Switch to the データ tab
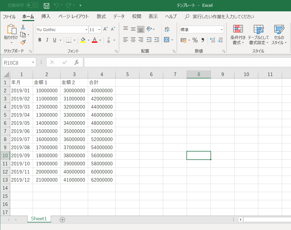The width and height of the screenshot is (291, 230). [x=119, y=16]
